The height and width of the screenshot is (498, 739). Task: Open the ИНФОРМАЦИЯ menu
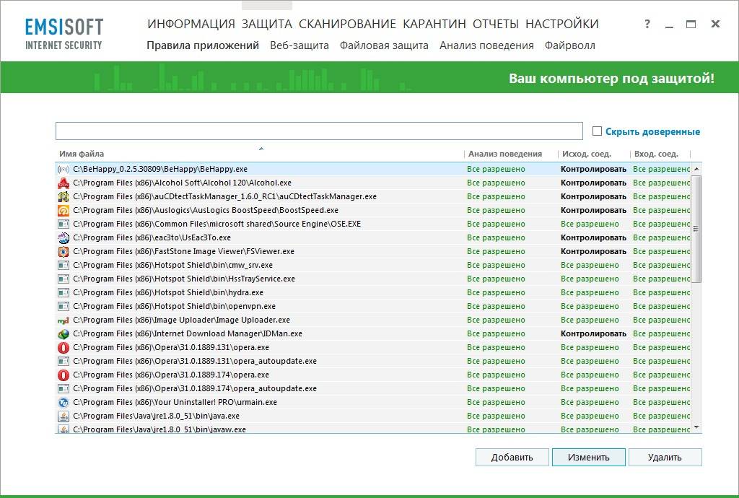click(191, 24)
